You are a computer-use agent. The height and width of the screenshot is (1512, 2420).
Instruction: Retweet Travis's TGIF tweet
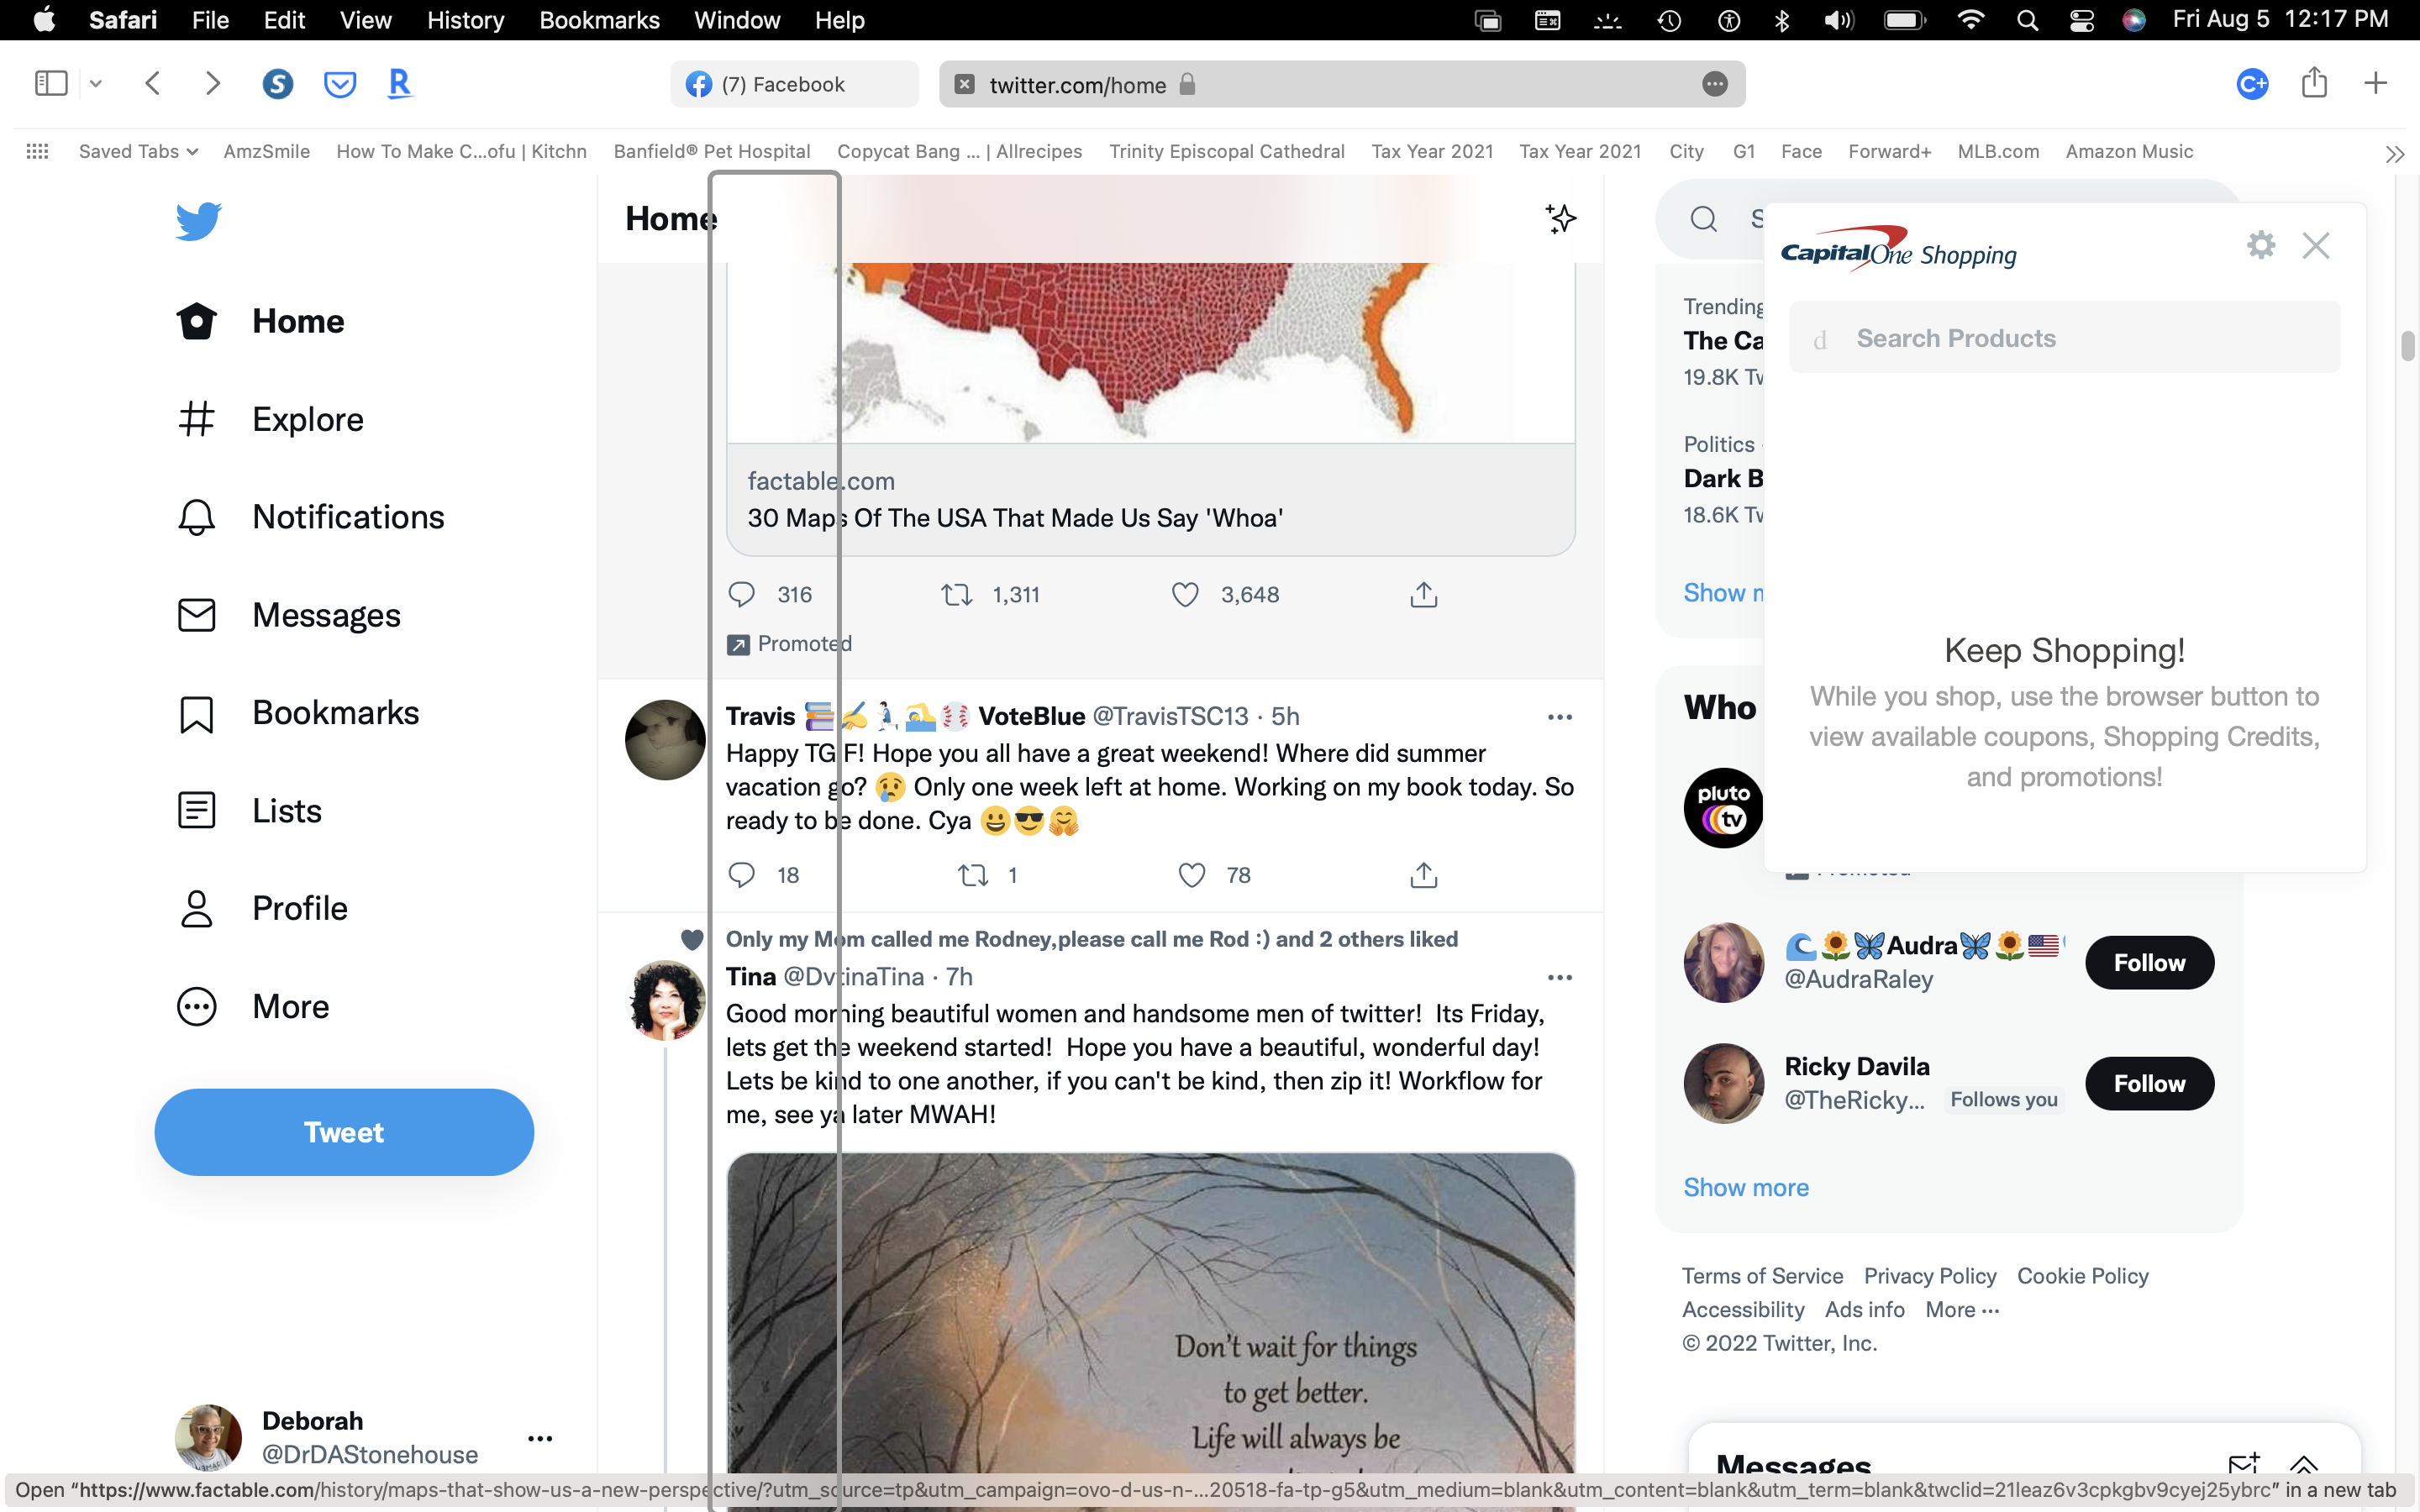[x=973, y=875]
